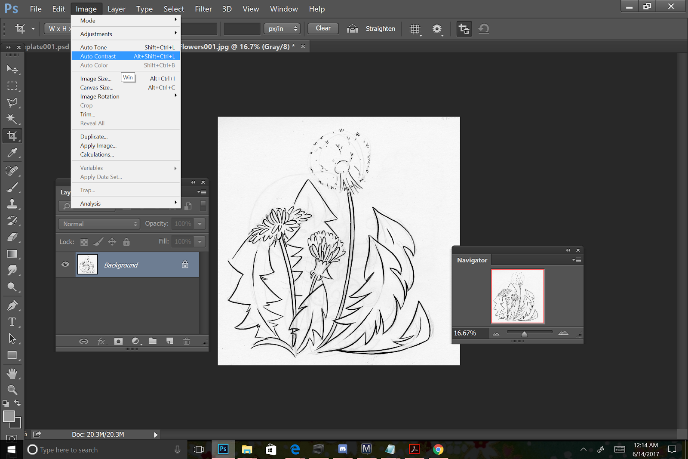This screenshot has width=688, height=459.
Task: Open Photoshop from the Windows taskbar
Action: click(223, 449)
